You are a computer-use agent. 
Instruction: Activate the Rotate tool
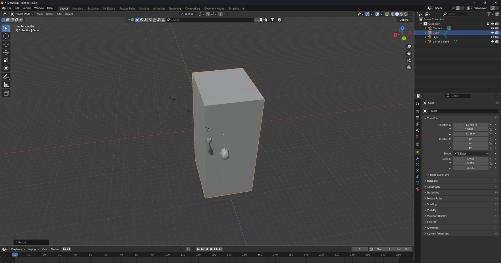[x=6, y=53]
